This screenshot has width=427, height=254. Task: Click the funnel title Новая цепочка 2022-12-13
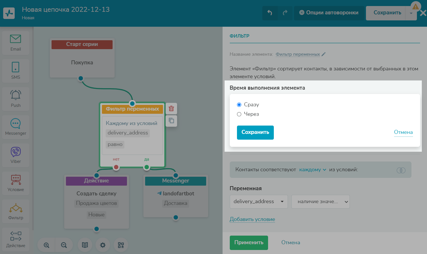click(66, 9)
